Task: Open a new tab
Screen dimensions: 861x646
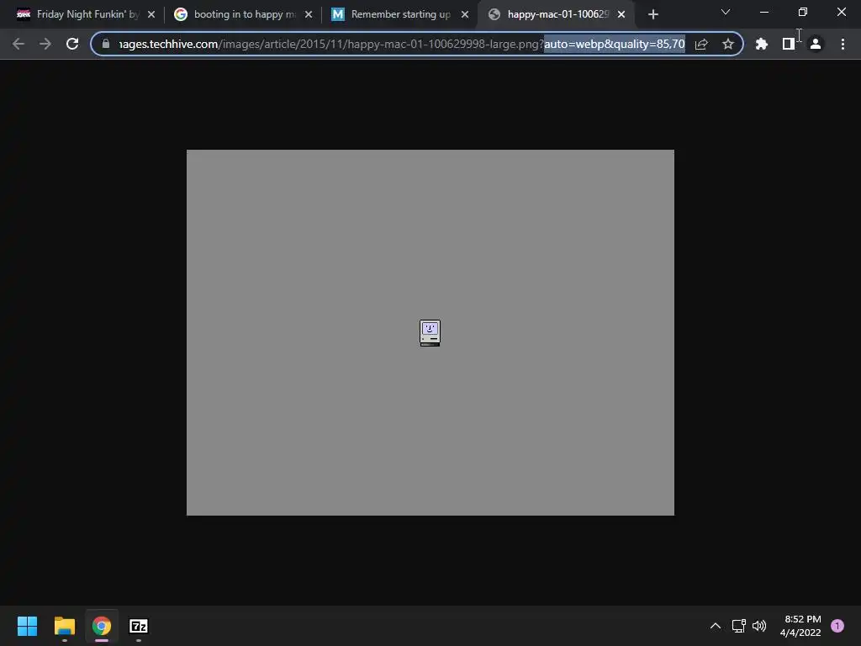Action: coord(652,14)
